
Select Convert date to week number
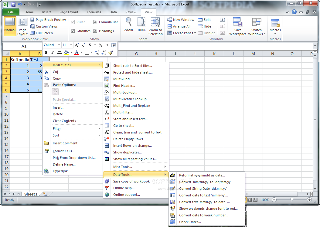click(x=207, y=215)
